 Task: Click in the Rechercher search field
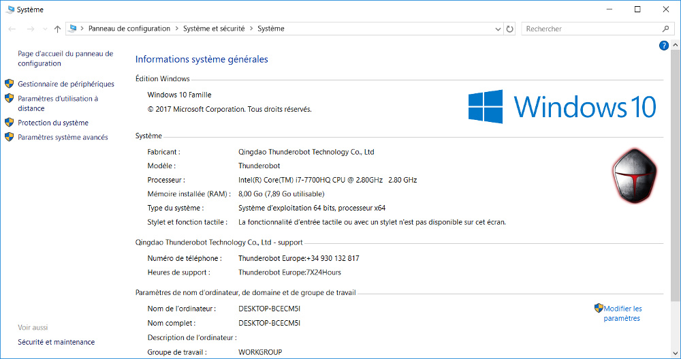tap(589, 29)
